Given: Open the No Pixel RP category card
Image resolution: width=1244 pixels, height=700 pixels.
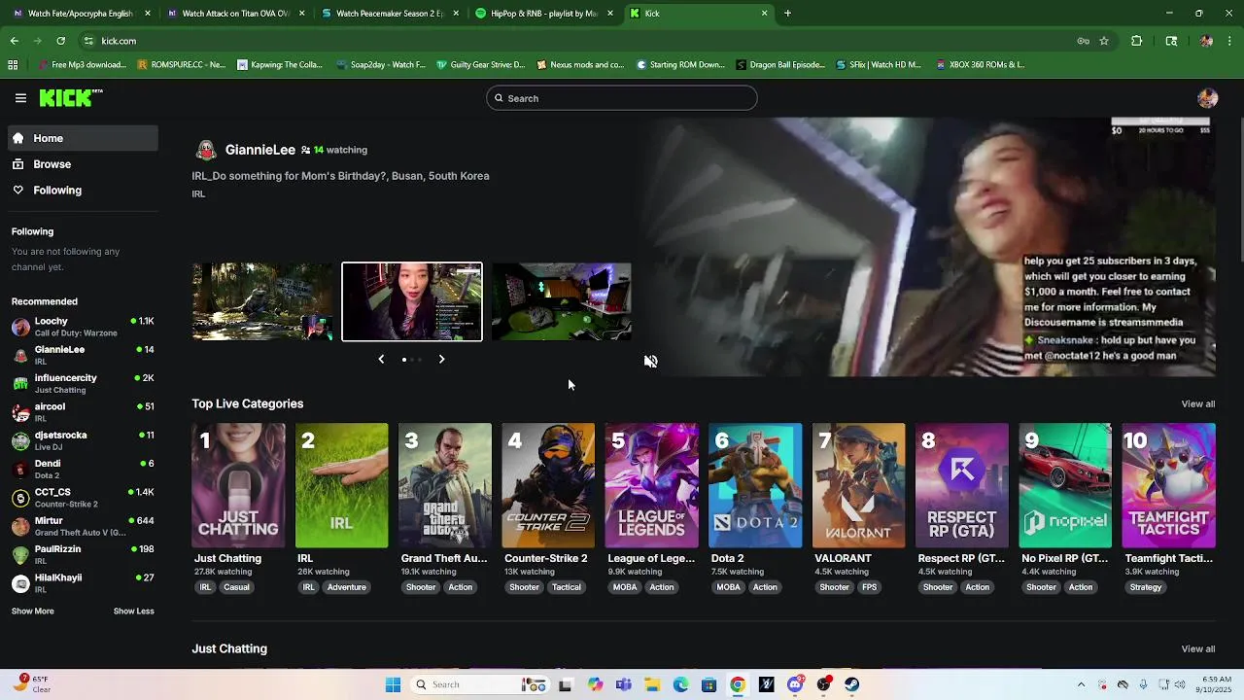Looking at the screenshot, I should tap(1065, 485).
